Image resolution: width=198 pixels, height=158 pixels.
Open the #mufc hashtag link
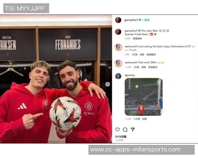(133, 50)
